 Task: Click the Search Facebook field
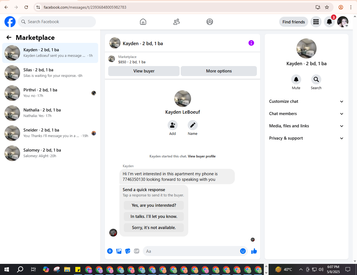tap(57, 22)
